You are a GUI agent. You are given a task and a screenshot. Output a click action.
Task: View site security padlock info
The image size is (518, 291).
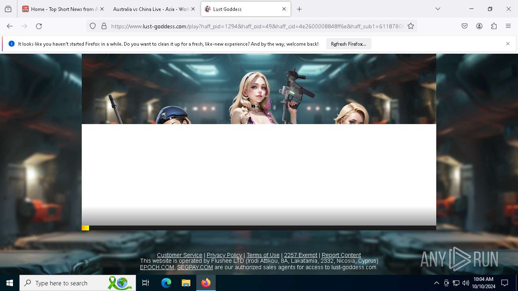tap(104, 26)
